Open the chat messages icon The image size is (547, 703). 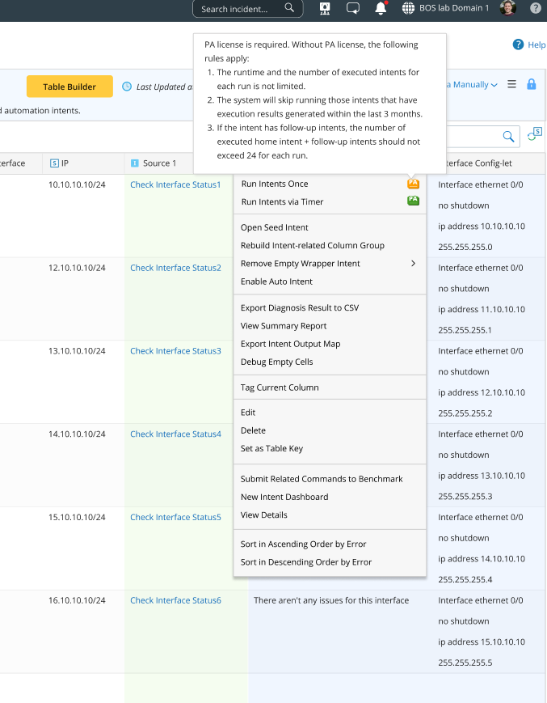click(x=353, y=8)
